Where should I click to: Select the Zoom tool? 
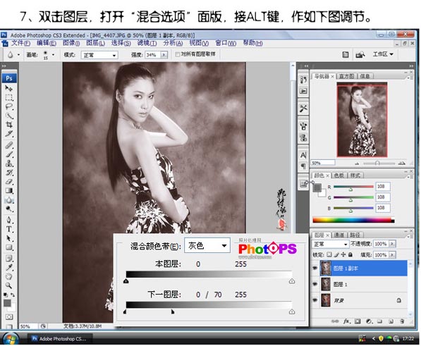click(x=9, y=285)
